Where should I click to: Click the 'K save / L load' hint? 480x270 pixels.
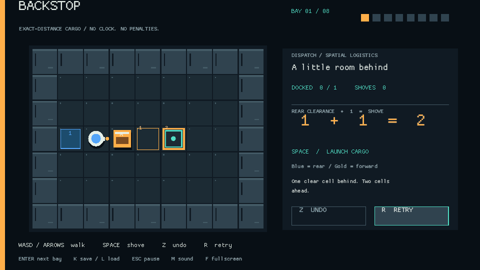click(96, 259)
